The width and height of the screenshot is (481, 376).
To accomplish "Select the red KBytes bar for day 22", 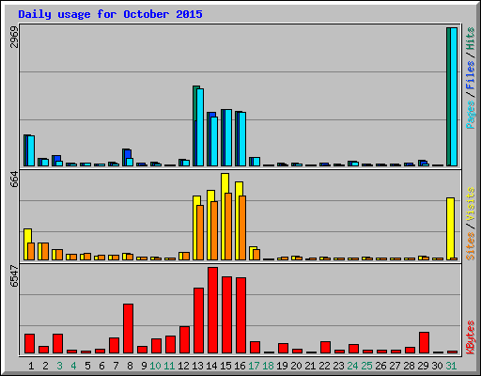I will [x=325, y=347].
